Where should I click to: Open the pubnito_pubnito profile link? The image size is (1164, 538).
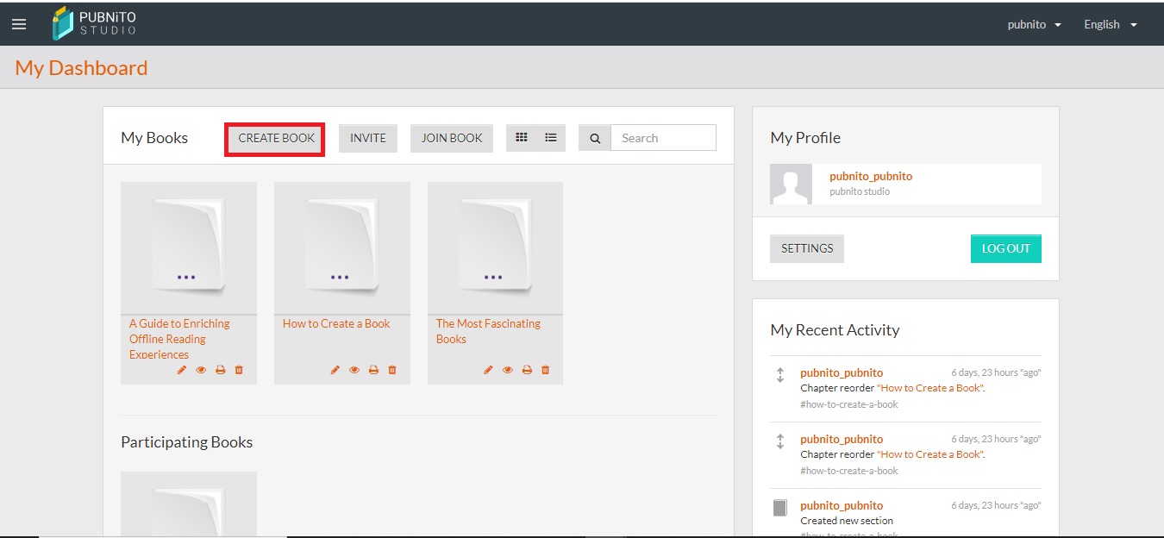click(870, 176)
